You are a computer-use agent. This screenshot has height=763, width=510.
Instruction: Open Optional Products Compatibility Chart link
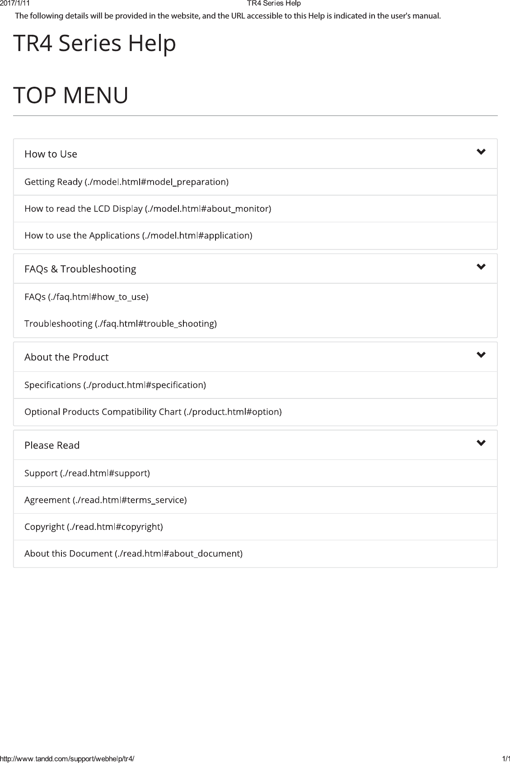[153, 412]
